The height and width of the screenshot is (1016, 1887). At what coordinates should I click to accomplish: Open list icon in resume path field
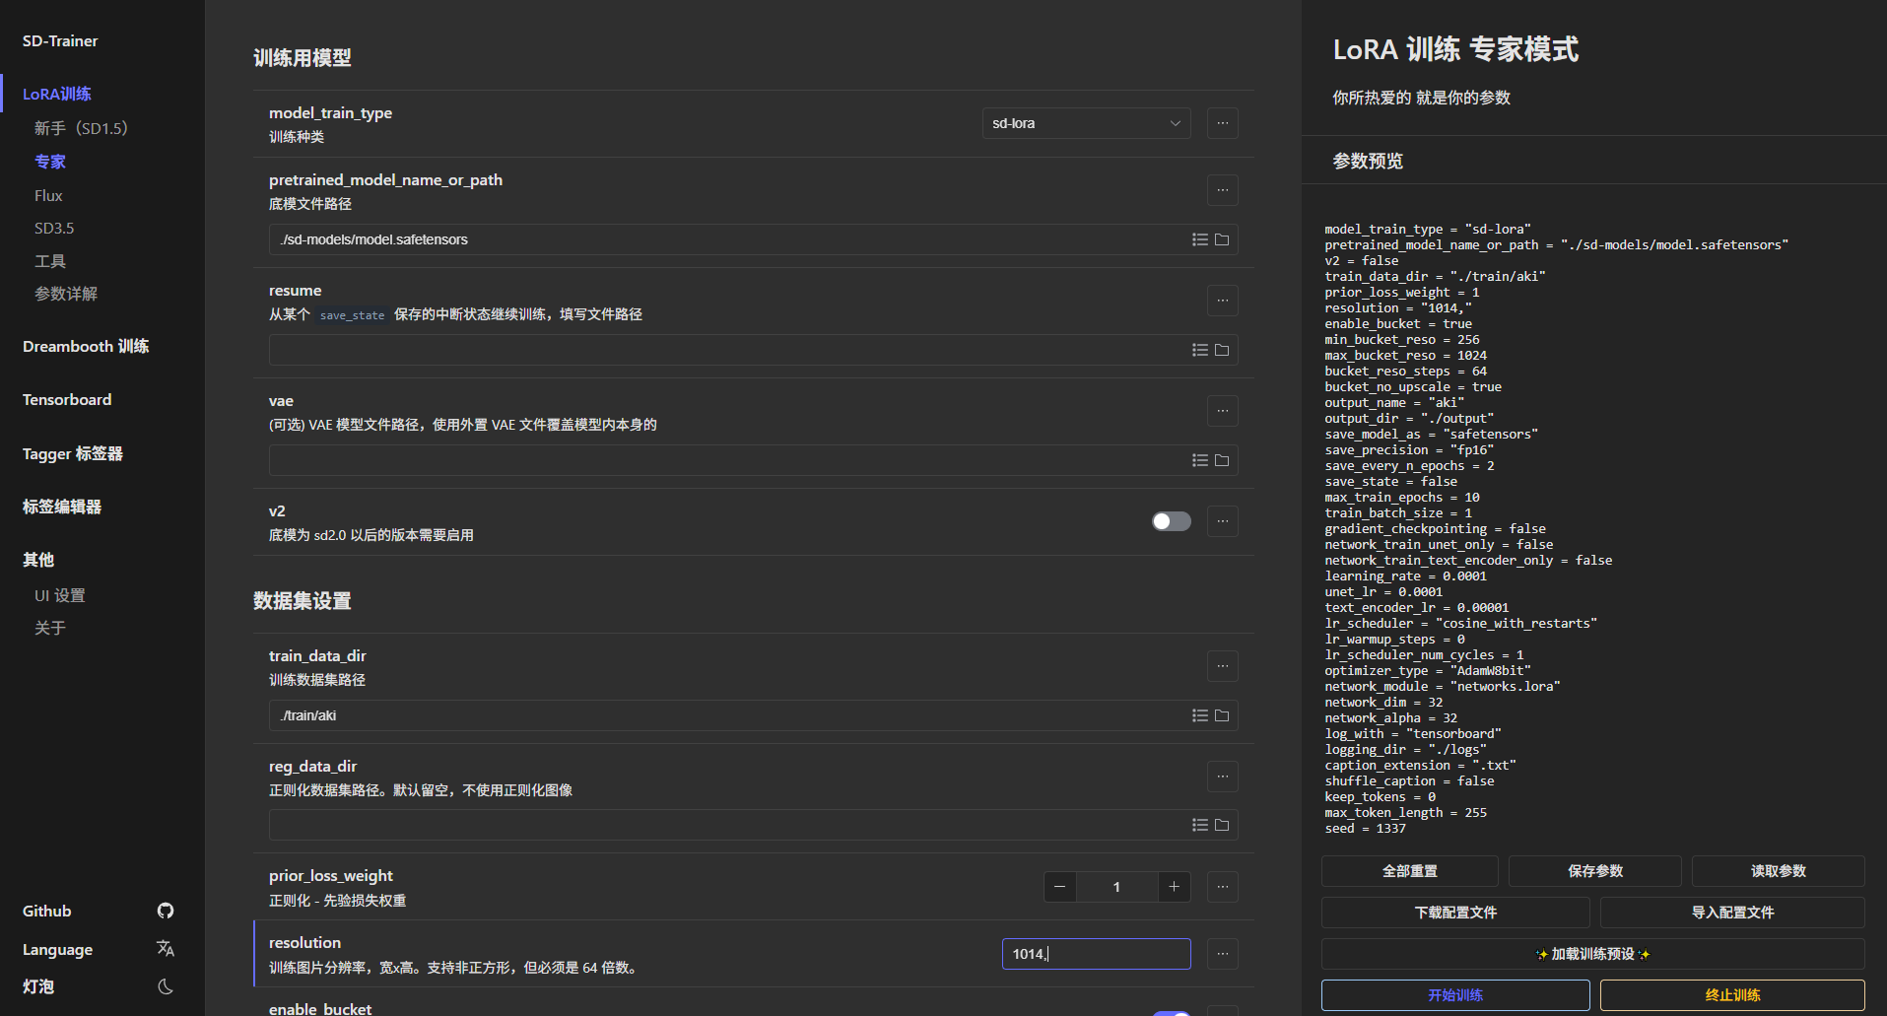[x=1199, y=350]
